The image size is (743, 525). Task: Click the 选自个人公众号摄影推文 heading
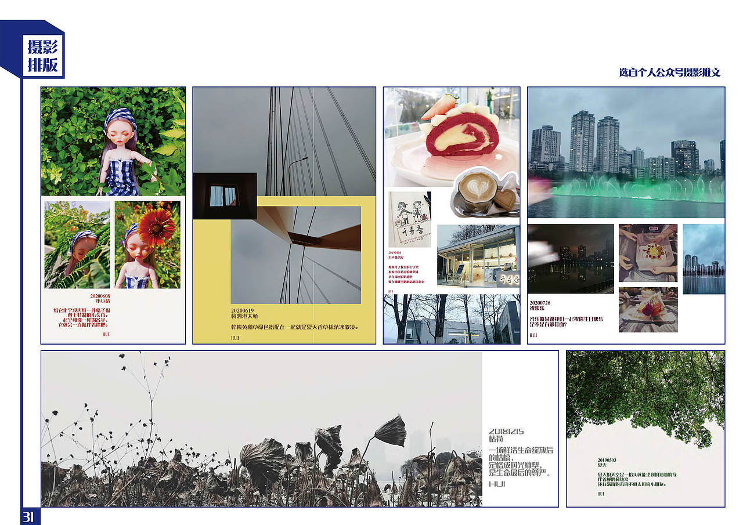click(669, 73)
